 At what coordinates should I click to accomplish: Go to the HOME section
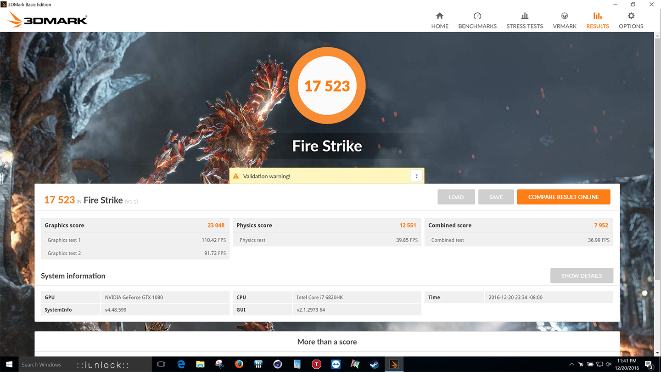[x=440, y=21]
